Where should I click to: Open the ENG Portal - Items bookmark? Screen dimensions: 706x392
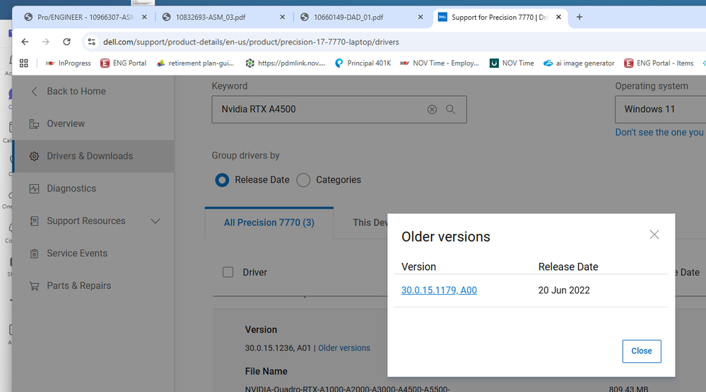(659, 63)
